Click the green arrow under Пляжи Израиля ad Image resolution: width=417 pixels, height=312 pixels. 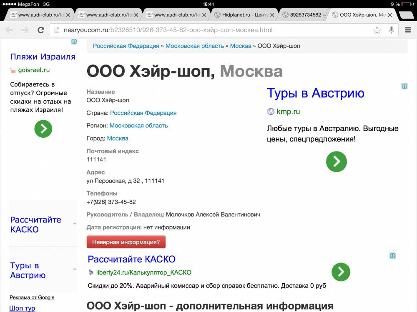pyautogui.click(x=43, y=129)
